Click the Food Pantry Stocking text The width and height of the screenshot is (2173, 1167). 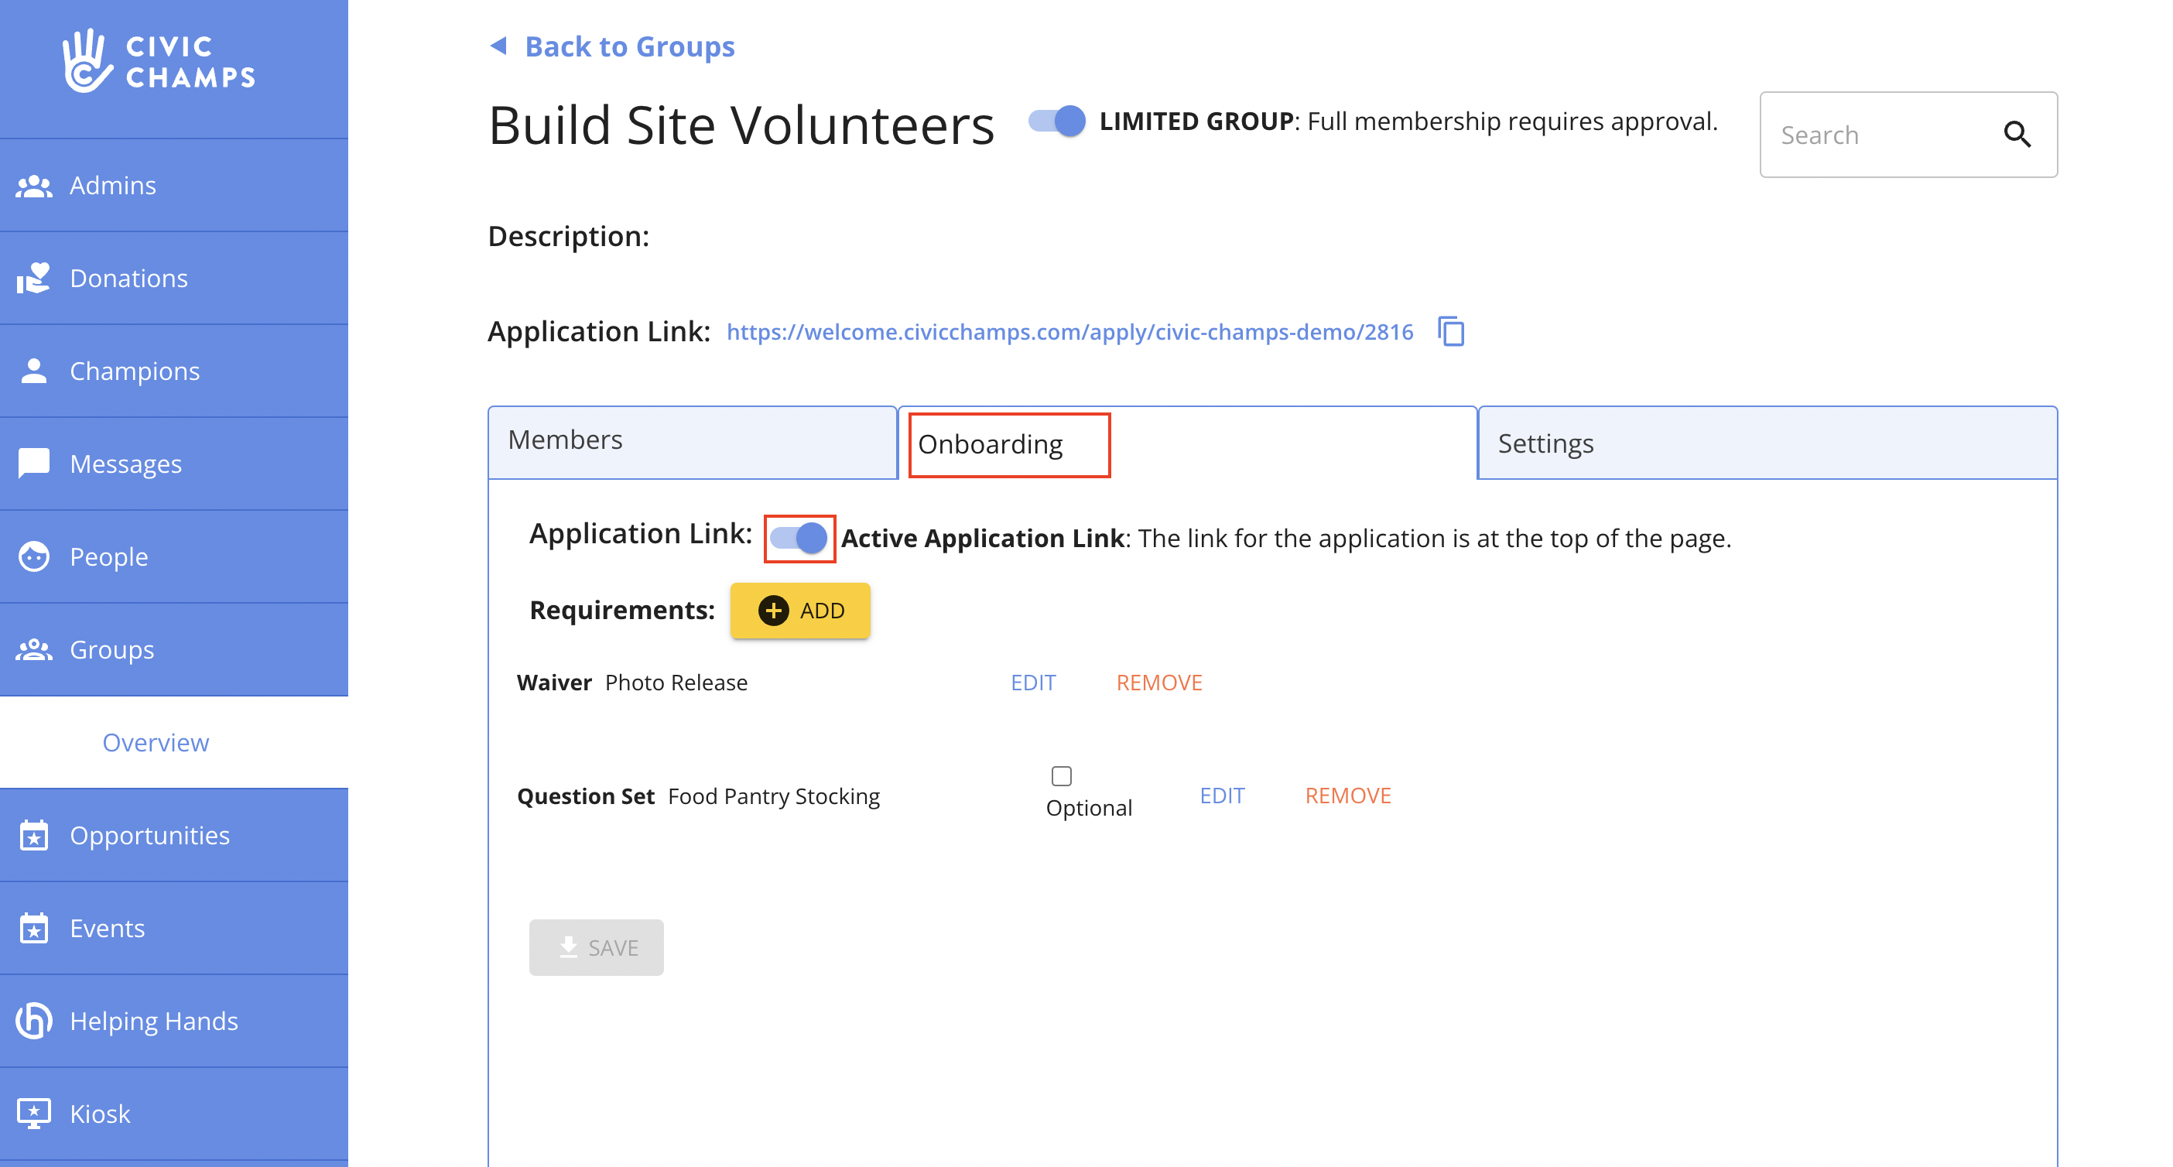pos(774,796)
